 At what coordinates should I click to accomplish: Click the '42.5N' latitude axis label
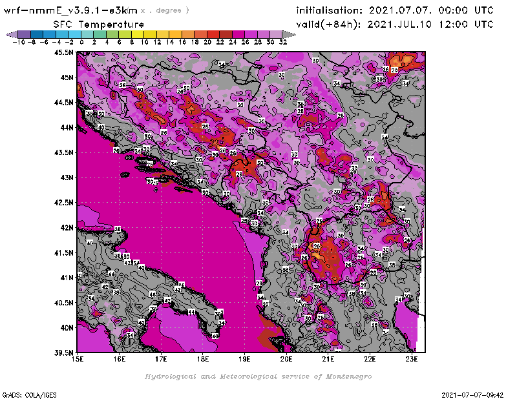tap(63, 203)
